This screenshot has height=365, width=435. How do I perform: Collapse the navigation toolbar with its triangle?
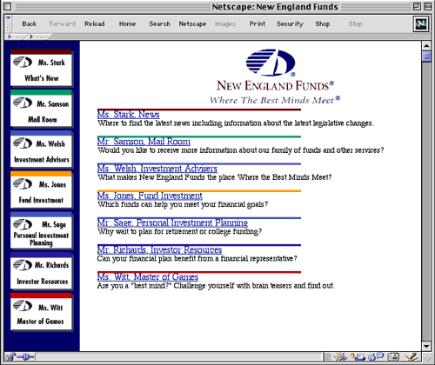(x=8, y=18)
